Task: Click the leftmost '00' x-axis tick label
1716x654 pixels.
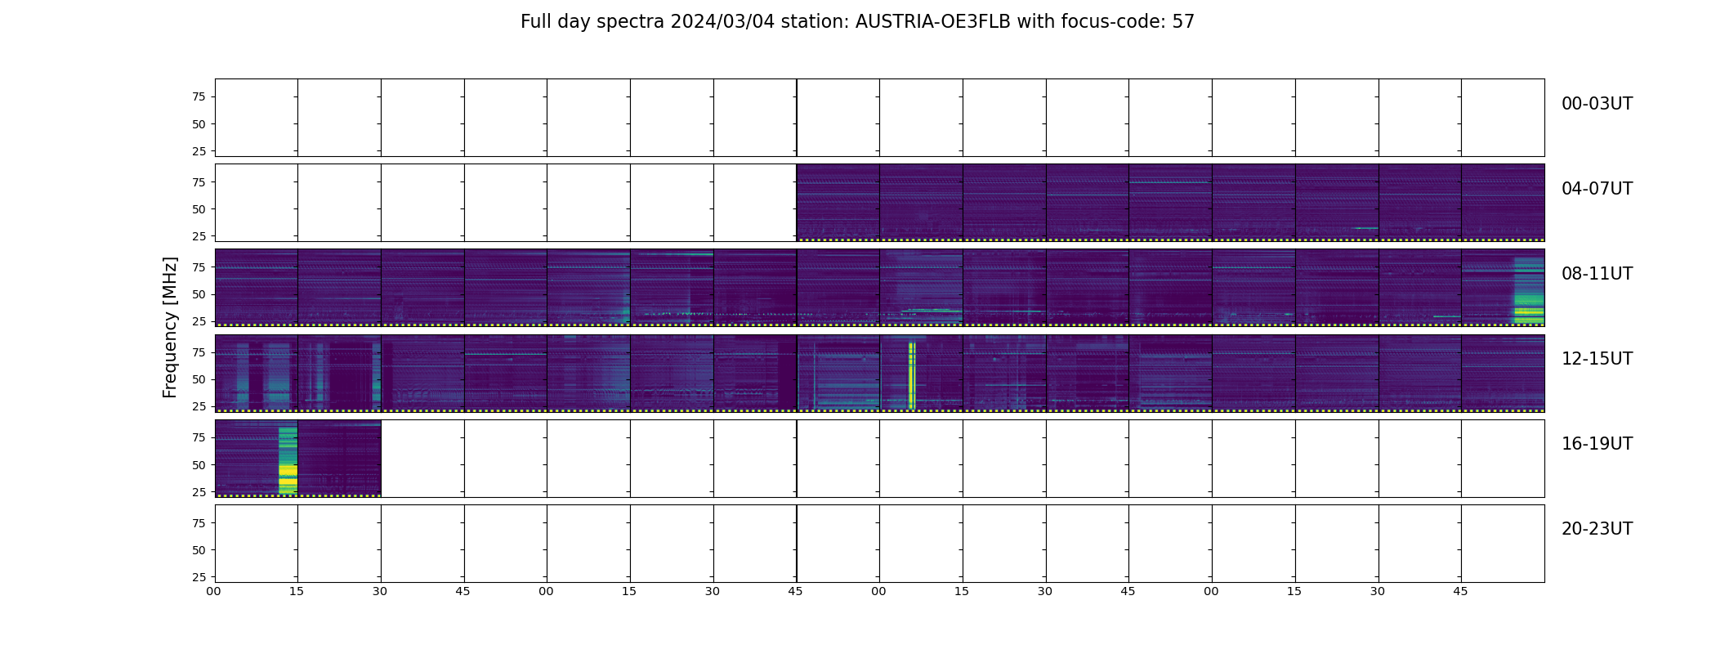Action: 213,591
